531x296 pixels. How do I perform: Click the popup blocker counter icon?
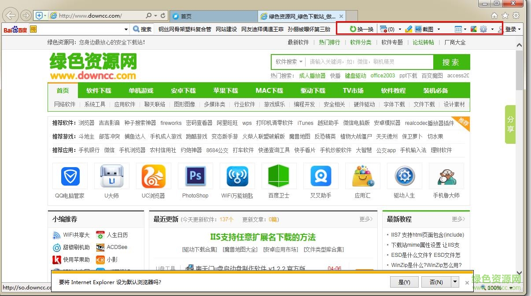pyautogui.click(x=384, y=29)
